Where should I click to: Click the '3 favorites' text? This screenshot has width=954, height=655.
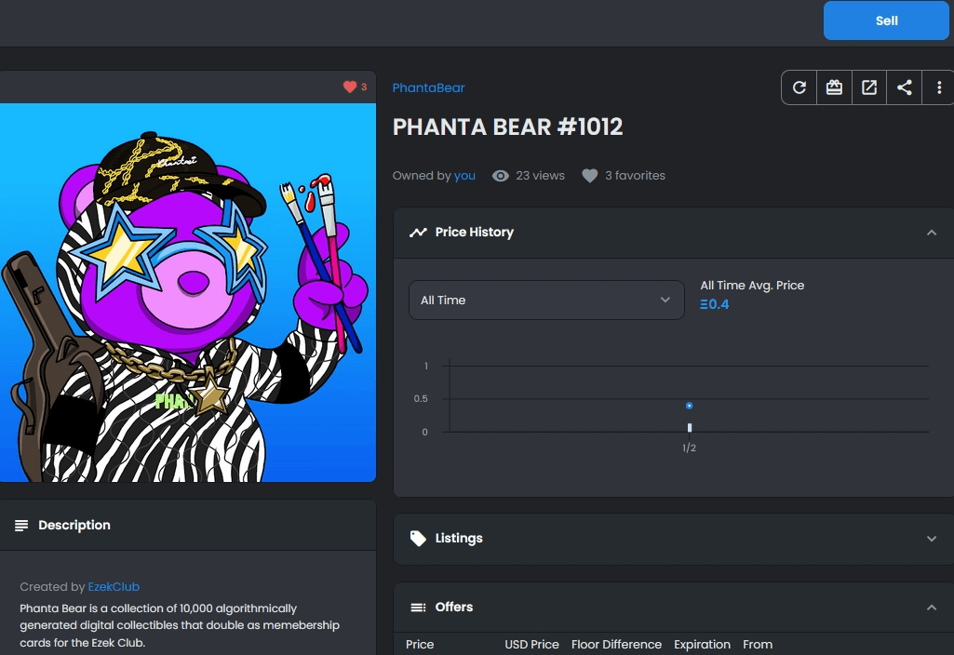(635, 176)
